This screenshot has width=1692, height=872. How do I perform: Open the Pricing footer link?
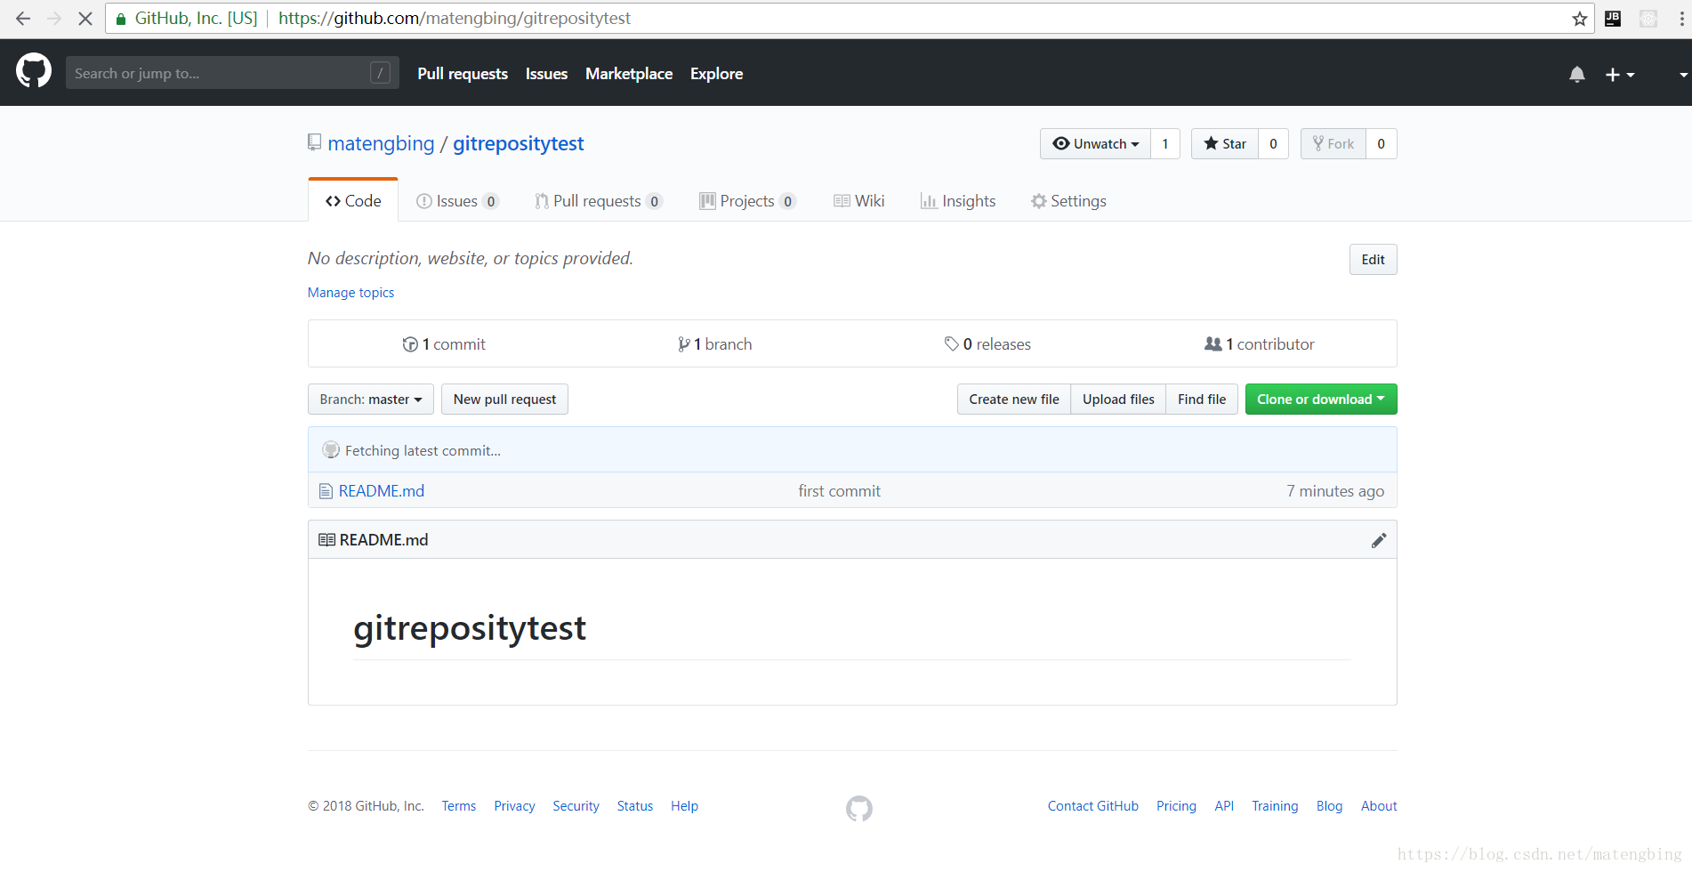pos(1176,806)
